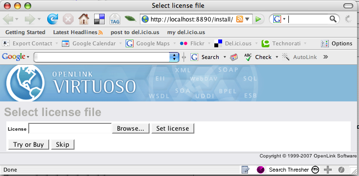Click the Google toolbar logo
359x176 pixels.
click(14, 57)
